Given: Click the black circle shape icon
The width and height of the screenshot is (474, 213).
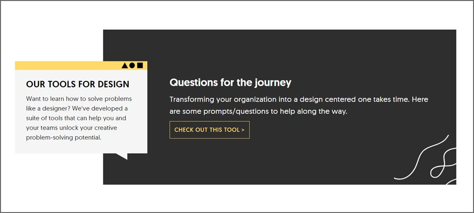Looking at the screenshot, I should pyautogui.click(x=132, y=65).
